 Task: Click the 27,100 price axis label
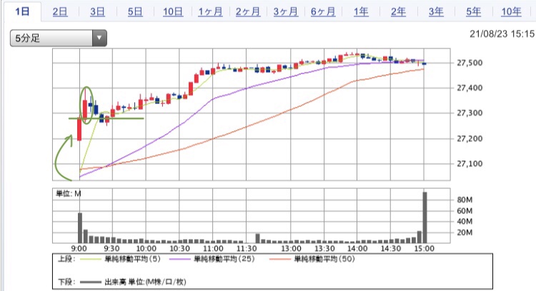point(470,164)
